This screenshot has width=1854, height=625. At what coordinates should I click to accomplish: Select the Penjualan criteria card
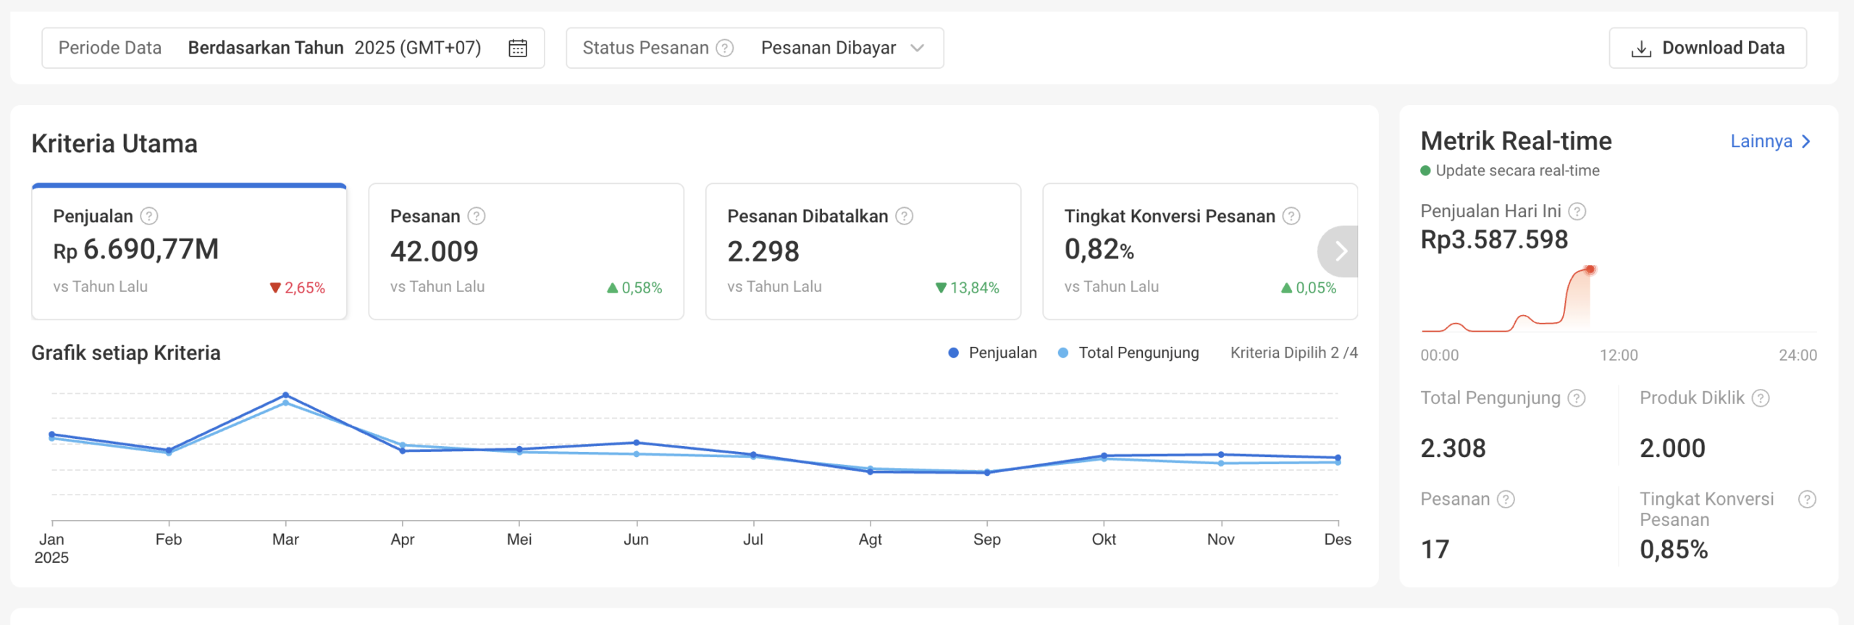point(189,251)
